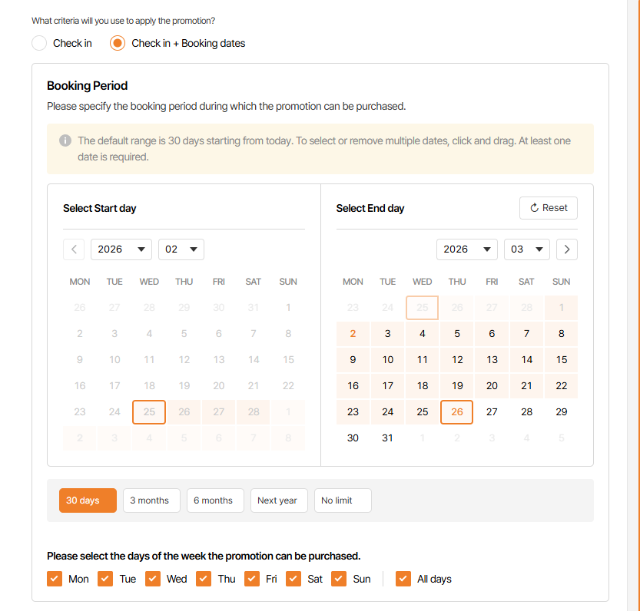Pick the Next year range preset

[x=279, y=500]
